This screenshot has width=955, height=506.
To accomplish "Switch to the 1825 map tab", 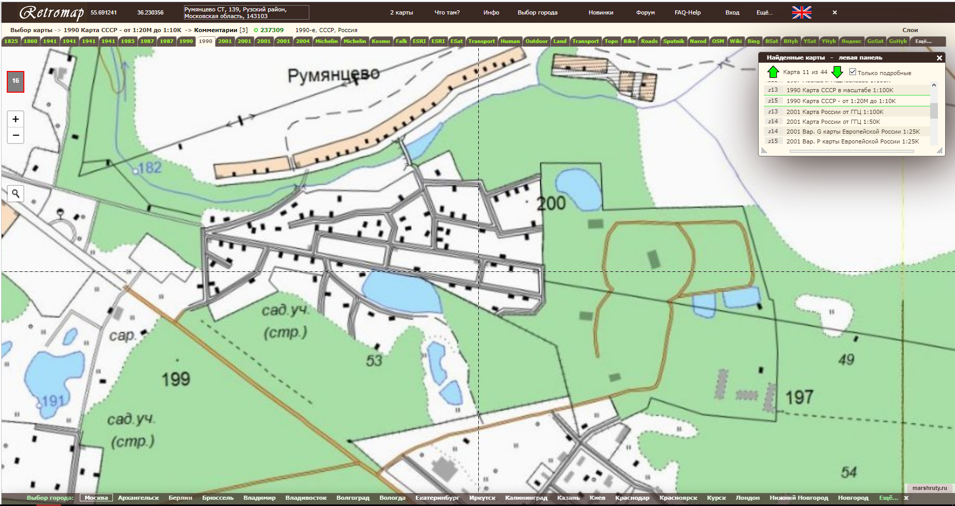I will pyautogui.click(x=11, y=41).
